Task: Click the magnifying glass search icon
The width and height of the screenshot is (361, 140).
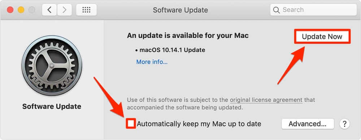Action: click(x=276, y=10)
